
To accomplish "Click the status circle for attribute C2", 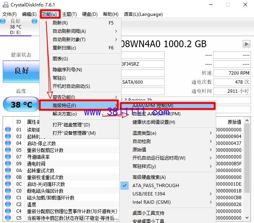I will tap(8, 204).
